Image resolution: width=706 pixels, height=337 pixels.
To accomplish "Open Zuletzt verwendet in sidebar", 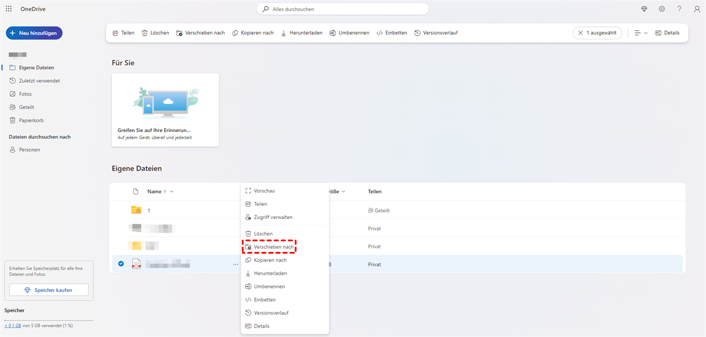I will (35, 80).
